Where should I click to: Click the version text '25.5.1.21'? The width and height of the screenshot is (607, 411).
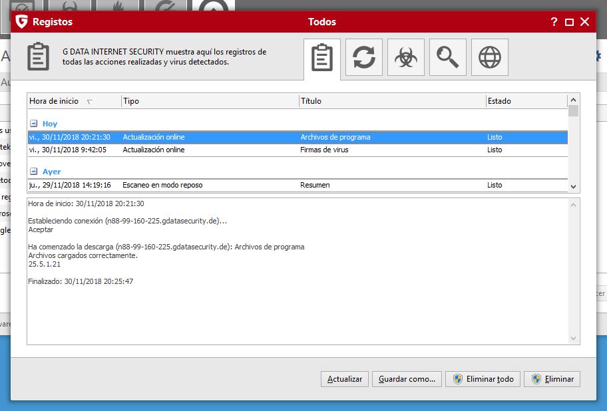pos(44,265)
